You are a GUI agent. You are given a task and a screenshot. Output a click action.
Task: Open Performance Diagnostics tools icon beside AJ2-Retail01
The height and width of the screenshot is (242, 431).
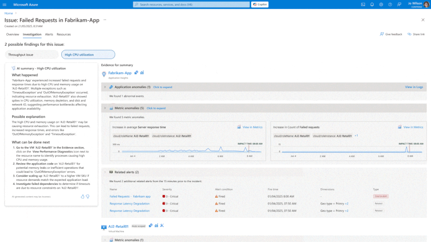(x=162, y=226)
